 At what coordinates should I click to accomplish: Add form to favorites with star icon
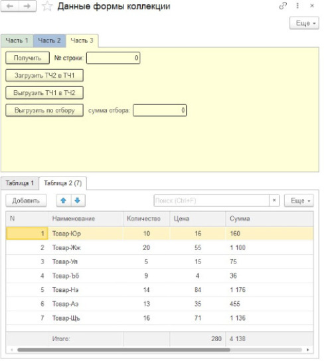tap(47, 6)
